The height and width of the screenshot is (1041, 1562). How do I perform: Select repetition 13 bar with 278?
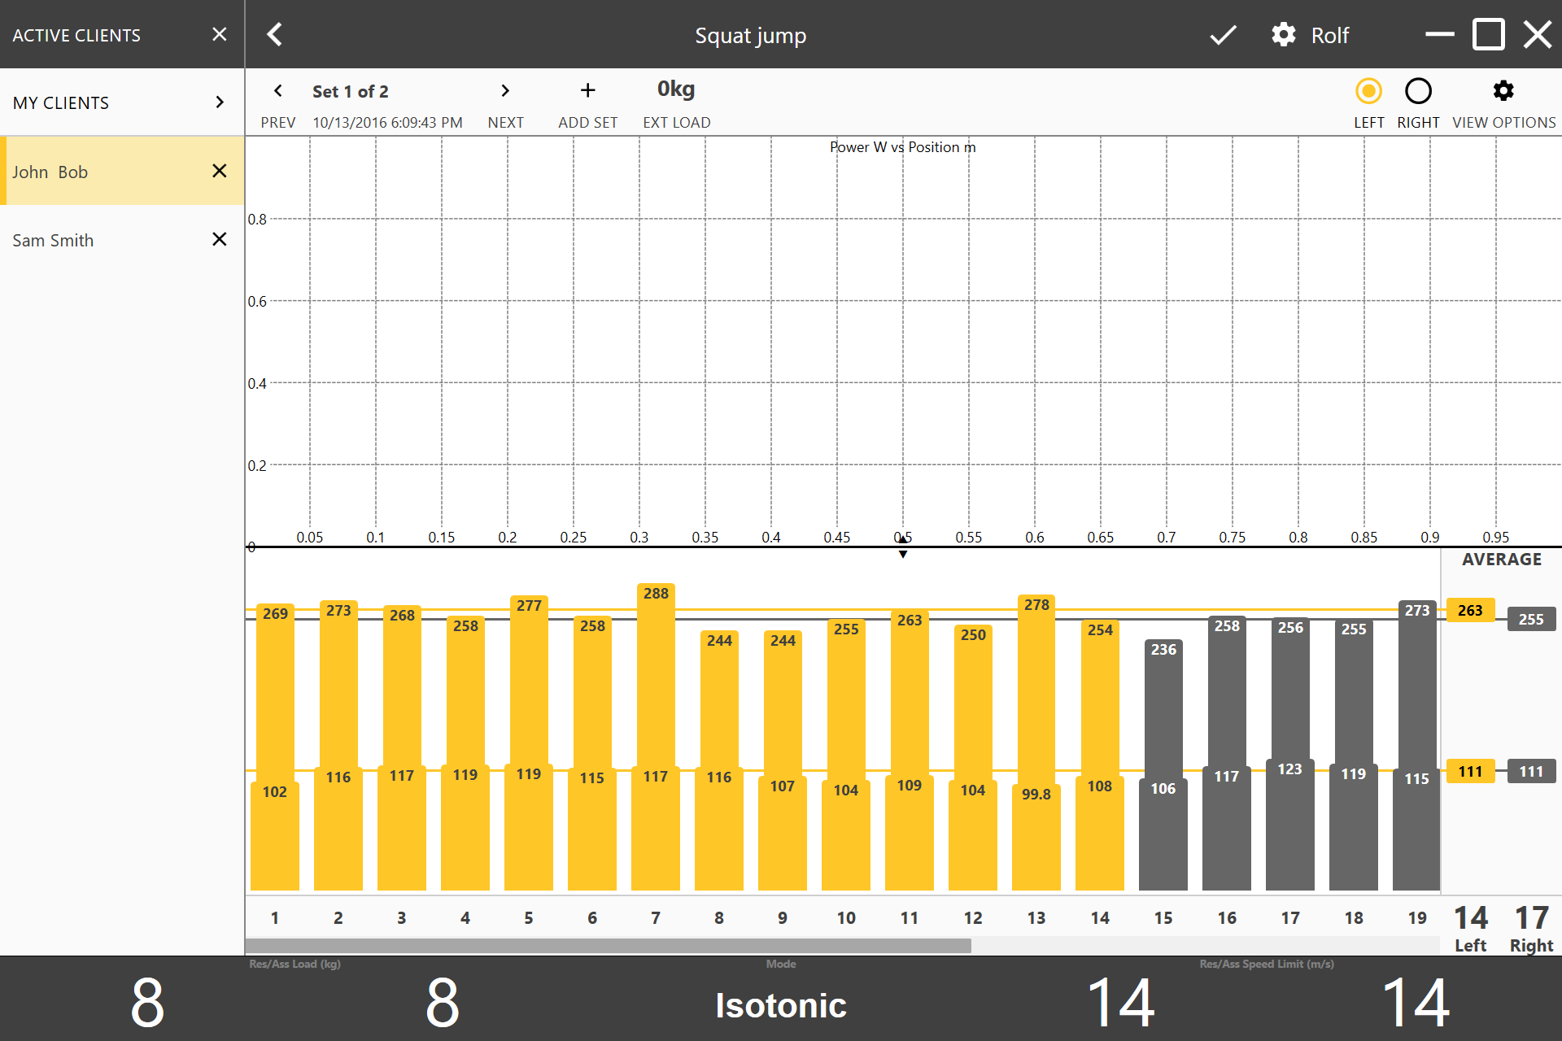pyautogui.click(x=1036, y=743)
